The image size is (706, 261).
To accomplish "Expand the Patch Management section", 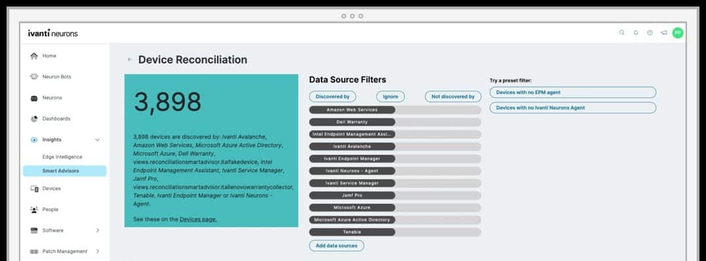I will [97, 251].
